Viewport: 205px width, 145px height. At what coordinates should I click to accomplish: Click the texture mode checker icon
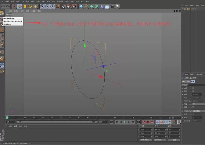click(x=2, y=25)
